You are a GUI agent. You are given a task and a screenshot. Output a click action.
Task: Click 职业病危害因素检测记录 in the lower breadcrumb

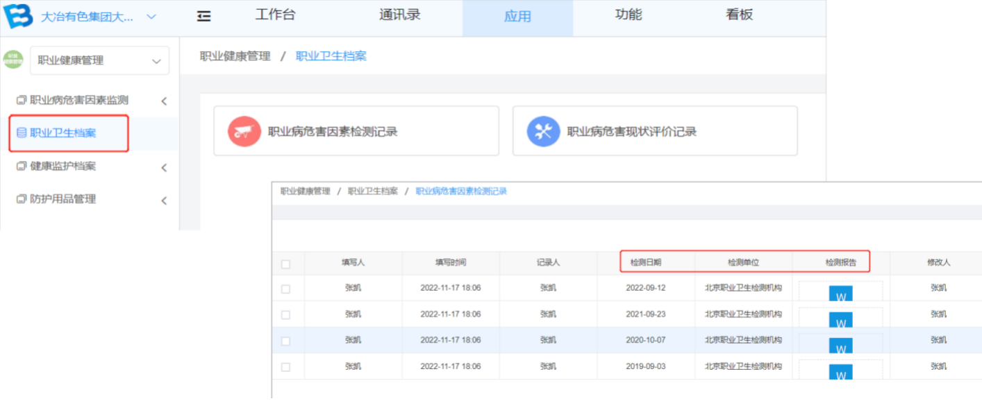point(461,191)
